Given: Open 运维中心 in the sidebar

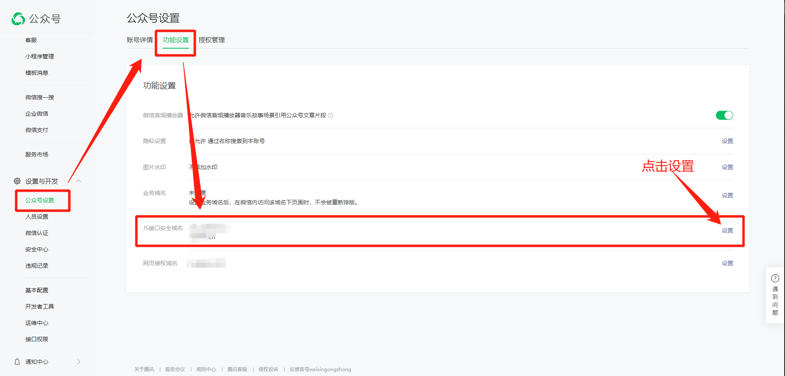Looking at the screenshot, I should (x=37, y=323).
